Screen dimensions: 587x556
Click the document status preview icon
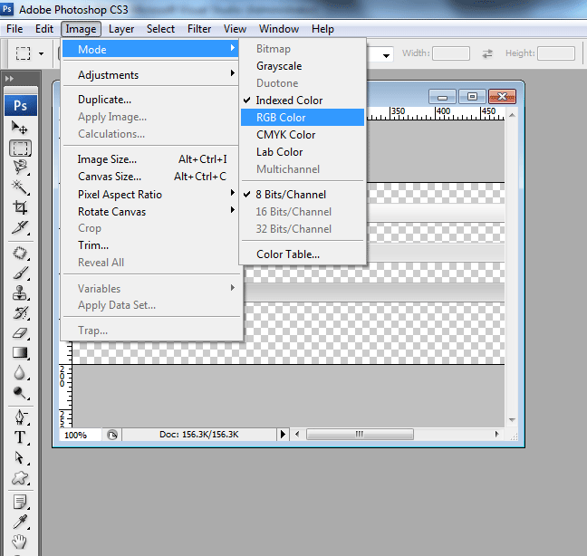112,435
